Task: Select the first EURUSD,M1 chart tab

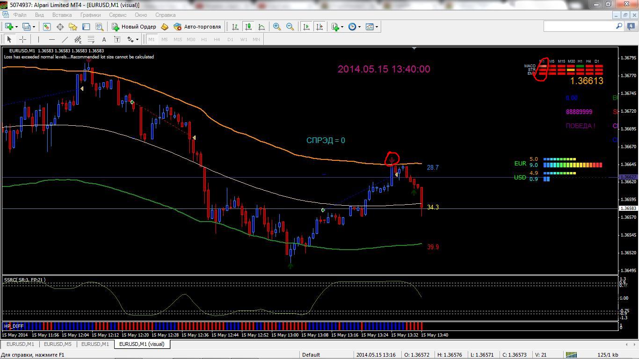Action: click(20, 344)
